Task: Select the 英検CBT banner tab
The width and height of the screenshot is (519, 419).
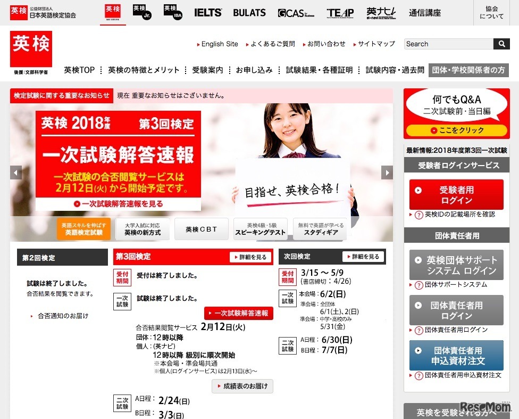Action: coord(201,229)
